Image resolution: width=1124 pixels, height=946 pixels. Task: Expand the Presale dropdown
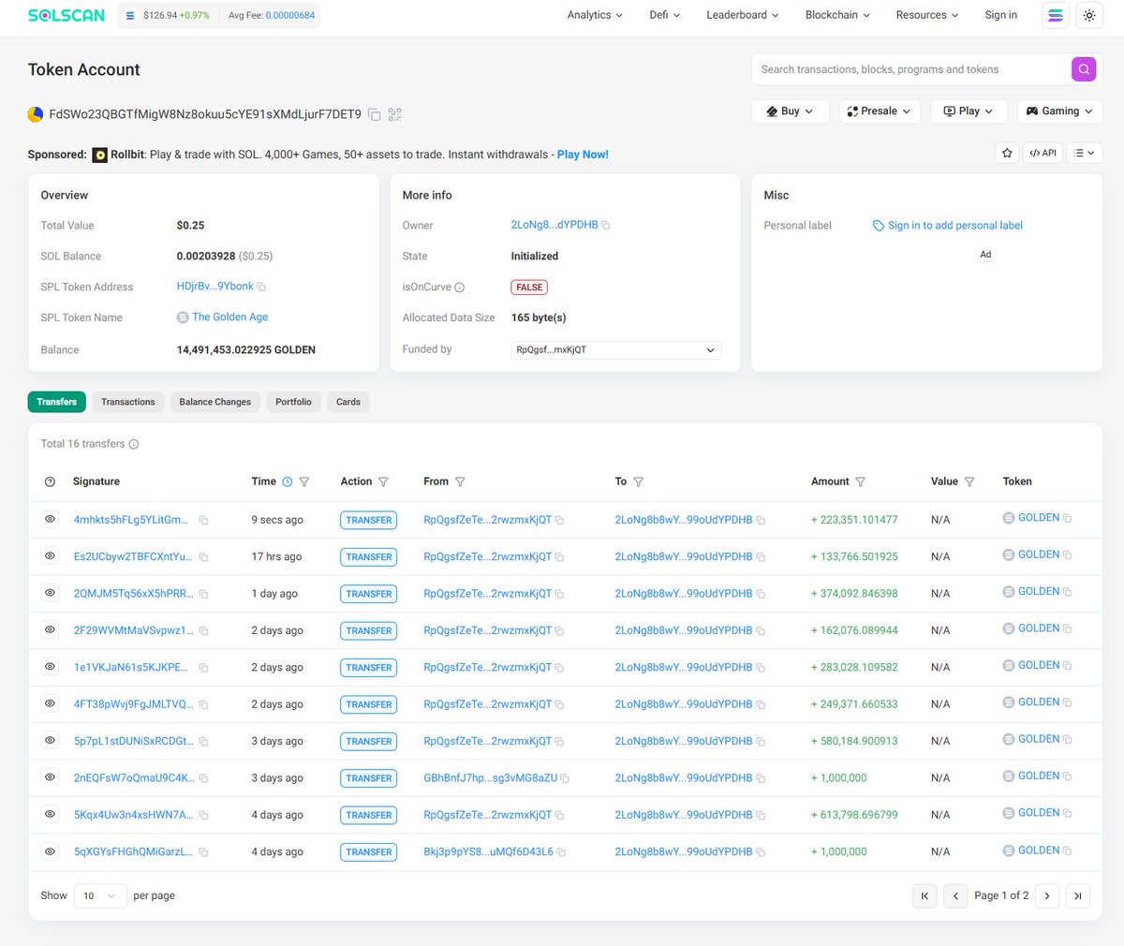point(880,111)
